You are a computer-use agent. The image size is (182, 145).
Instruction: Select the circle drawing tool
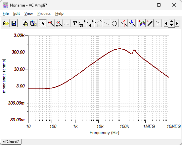[x=114, y=23]
